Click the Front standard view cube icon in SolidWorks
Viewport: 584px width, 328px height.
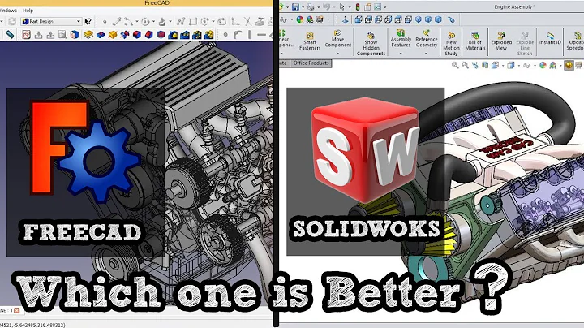[359, 19]
